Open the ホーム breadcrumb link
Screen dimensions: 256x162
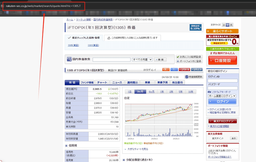pyautogui.click(x=70, y=20)
